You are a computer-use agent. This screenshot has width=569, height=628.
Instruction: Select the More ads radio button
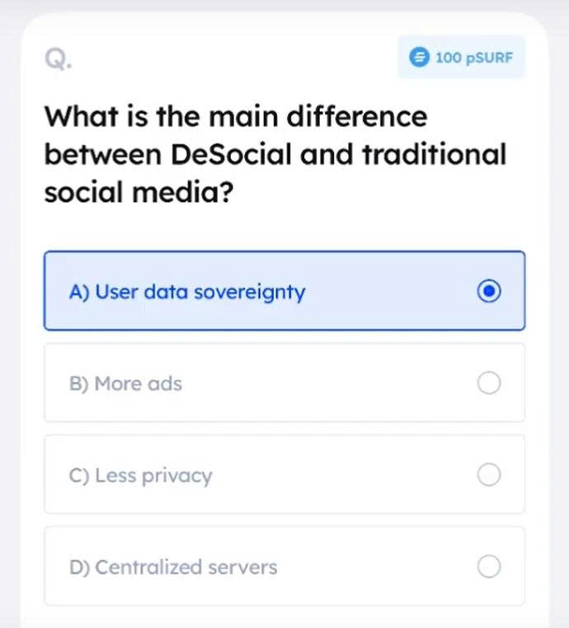489,383
